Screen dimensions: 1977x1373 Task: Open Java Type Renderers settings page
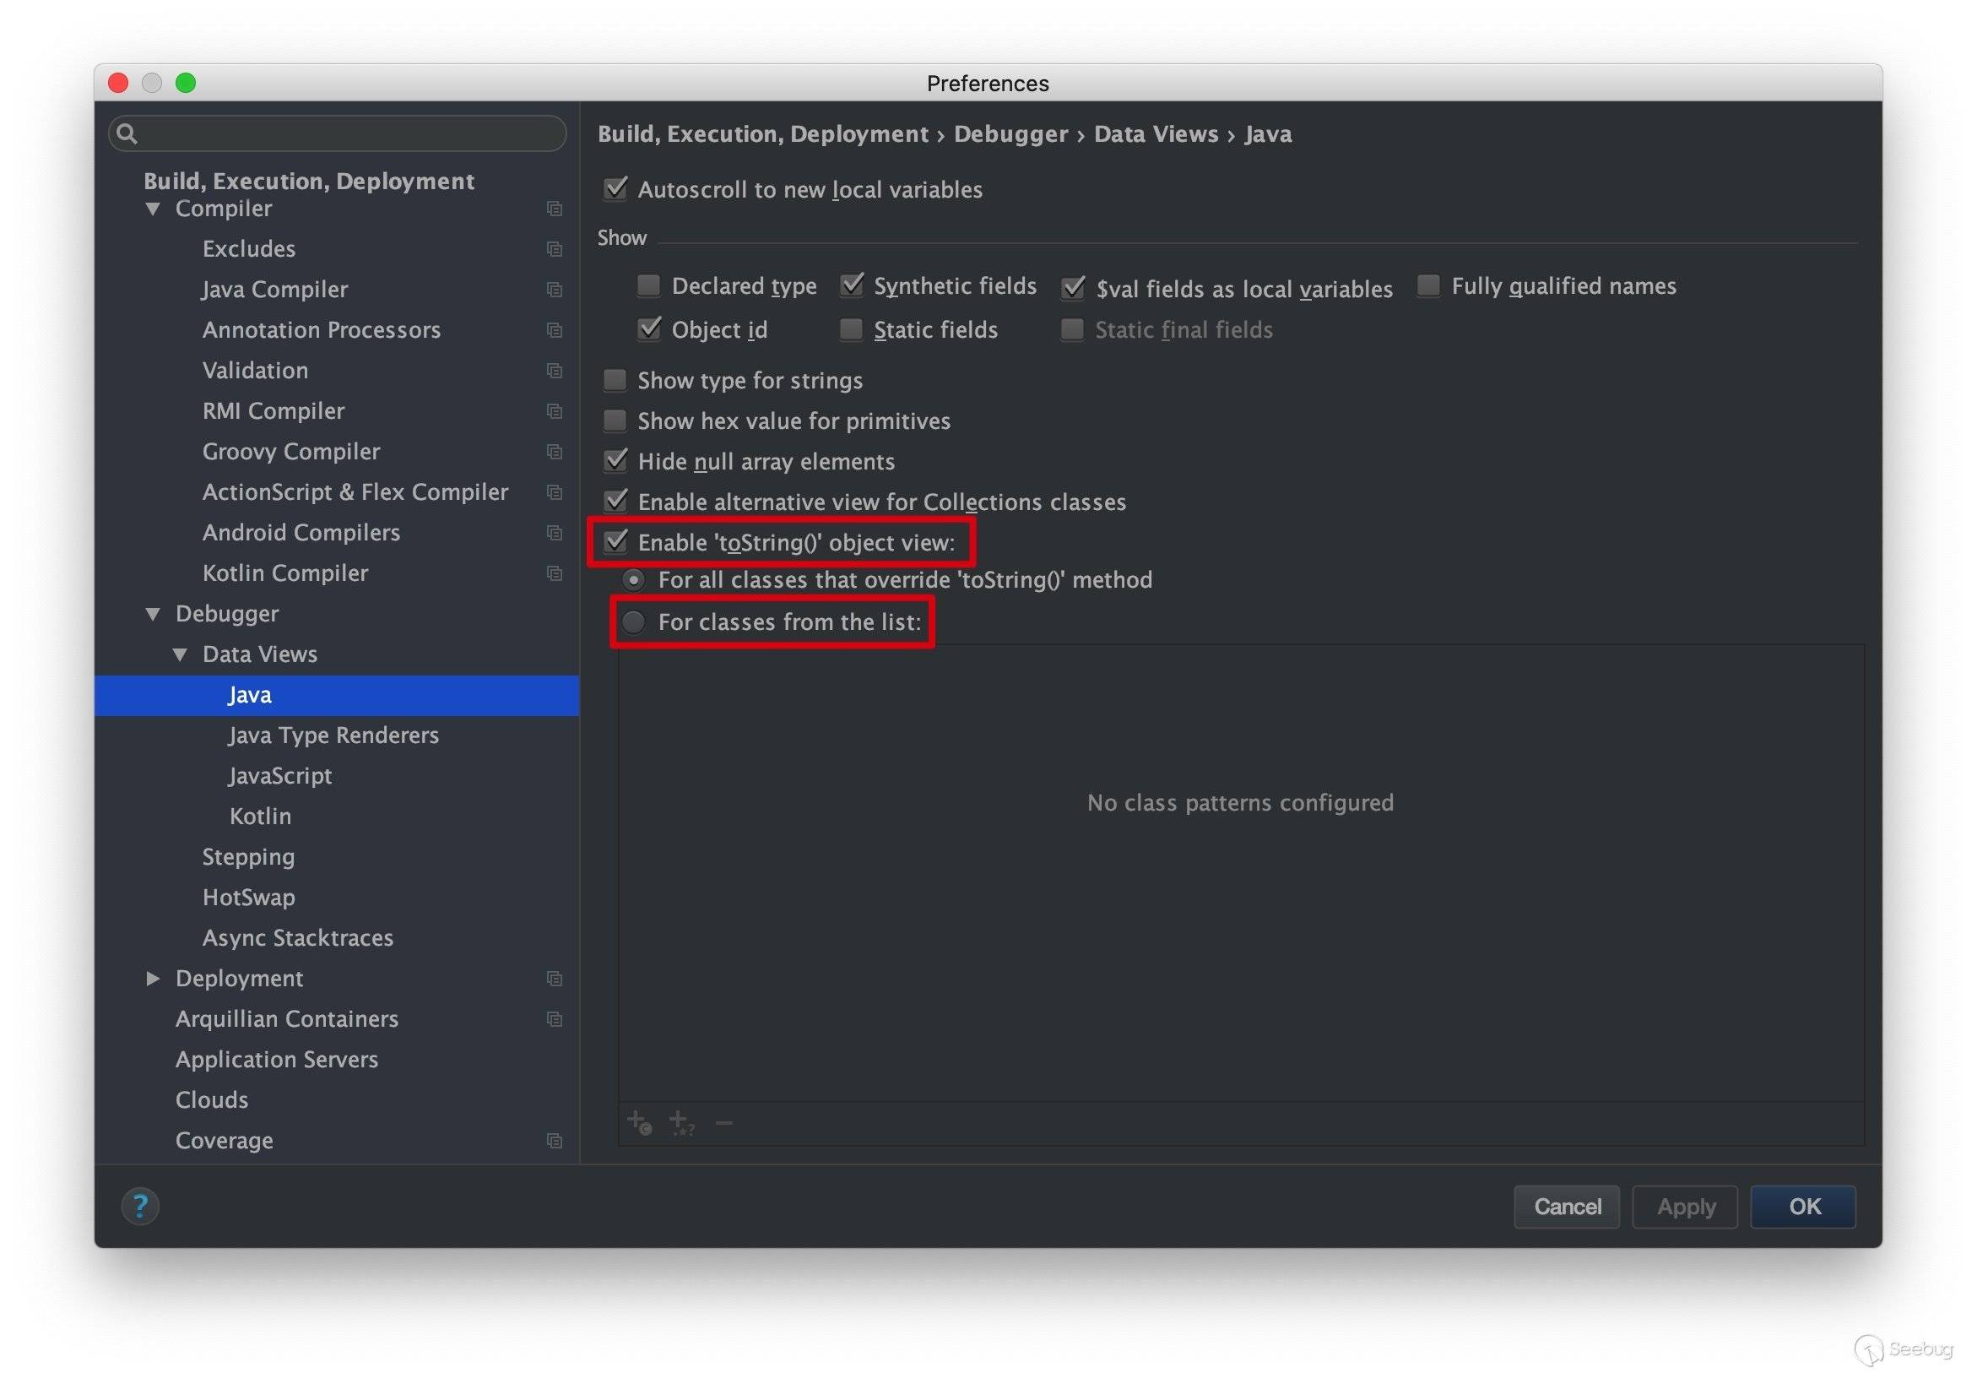[333, 735]
